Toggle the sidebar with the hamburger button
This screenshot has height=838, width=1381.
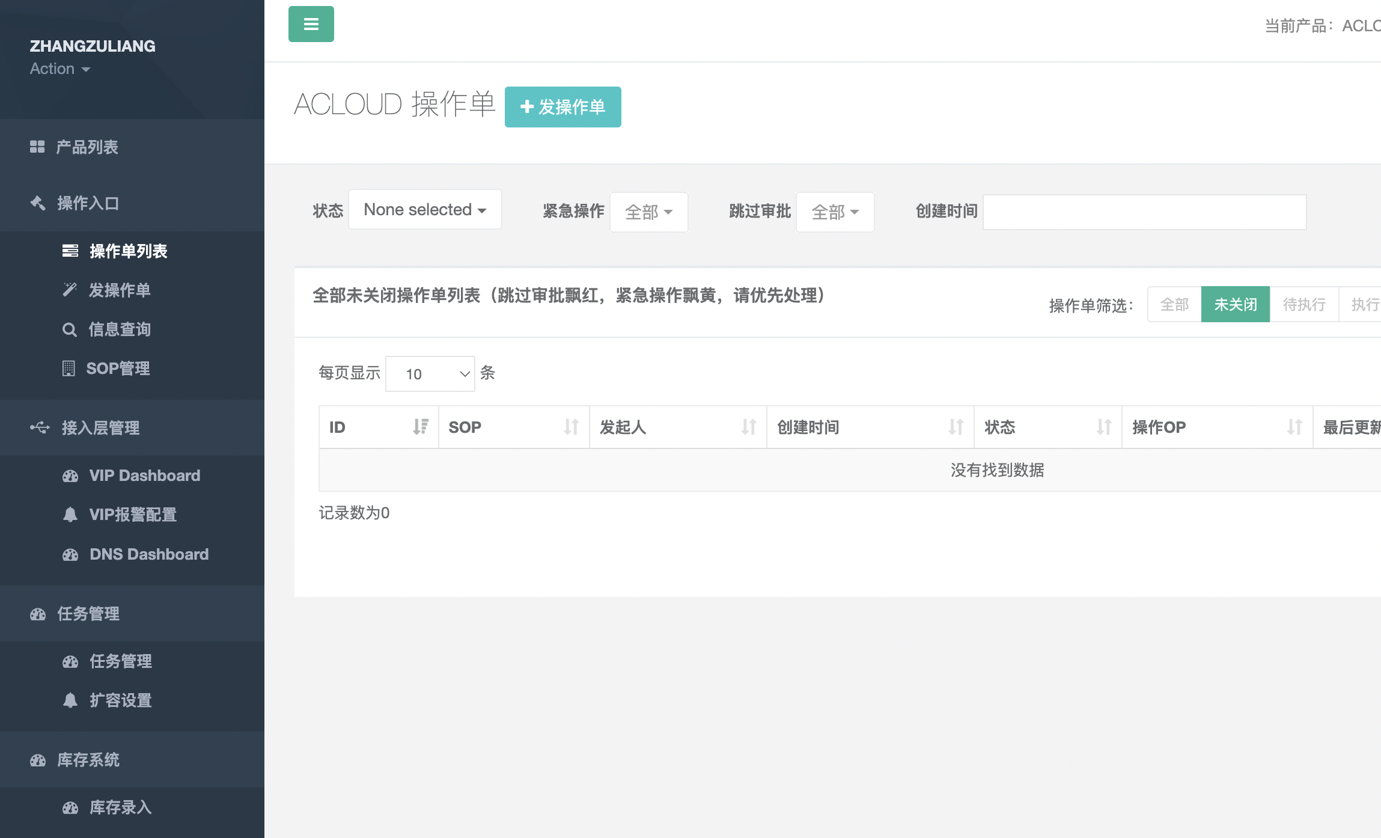(311, 24)
